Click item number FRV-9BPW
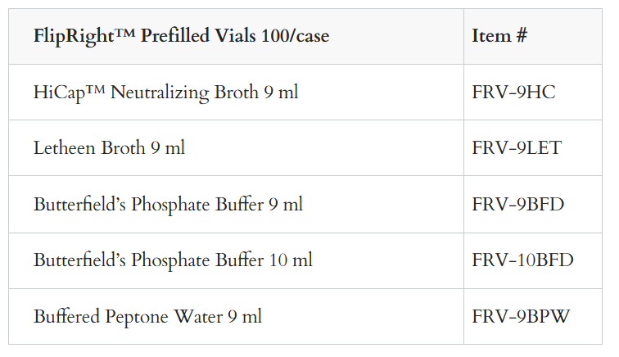 521,316
